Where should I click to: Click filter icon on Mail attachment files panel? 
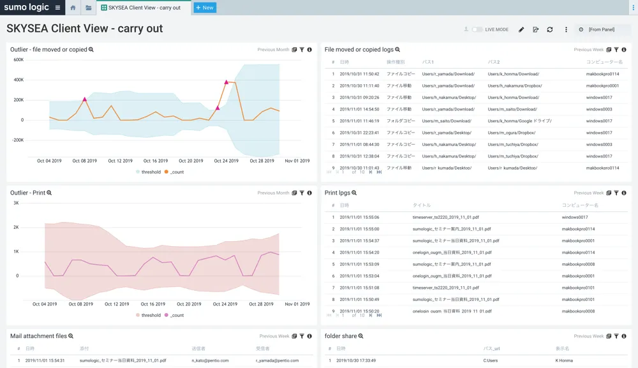pyautogui.click(x=302, y=336)
